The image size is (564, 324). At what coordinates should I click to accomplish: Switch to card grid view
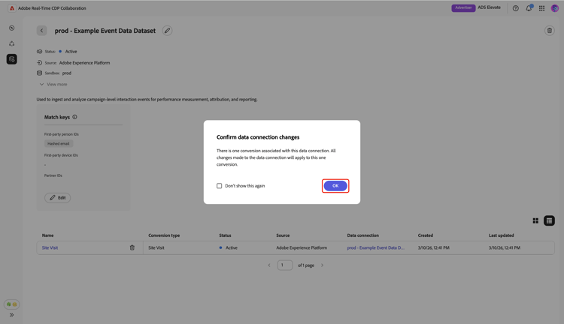(535, 220)
